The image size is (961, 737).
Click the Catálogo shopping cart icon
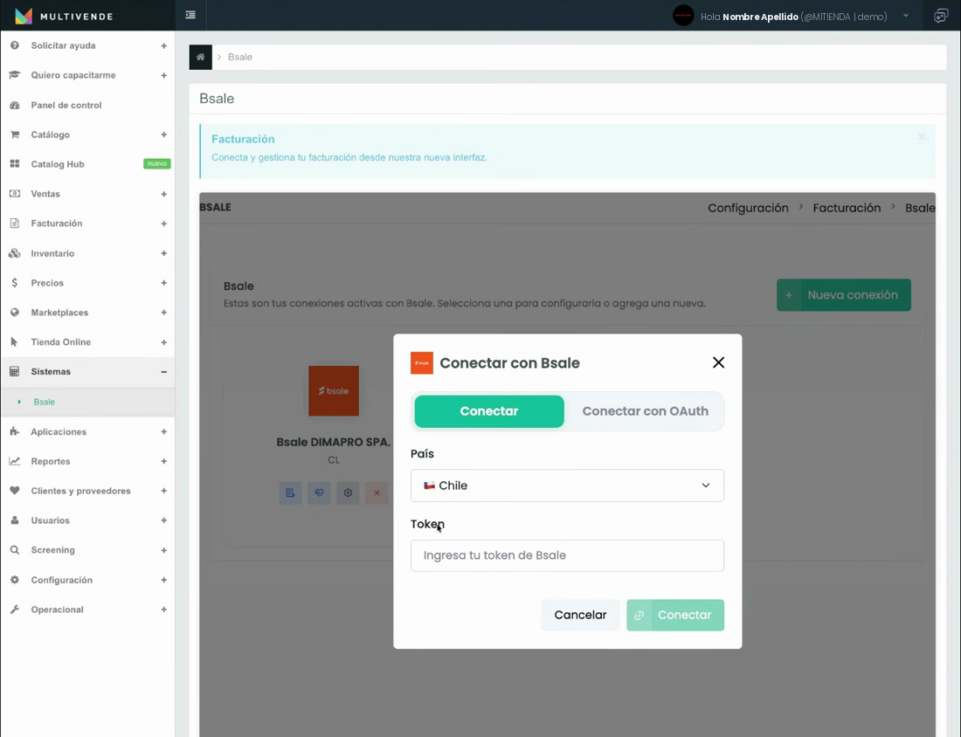click(15, 134)
